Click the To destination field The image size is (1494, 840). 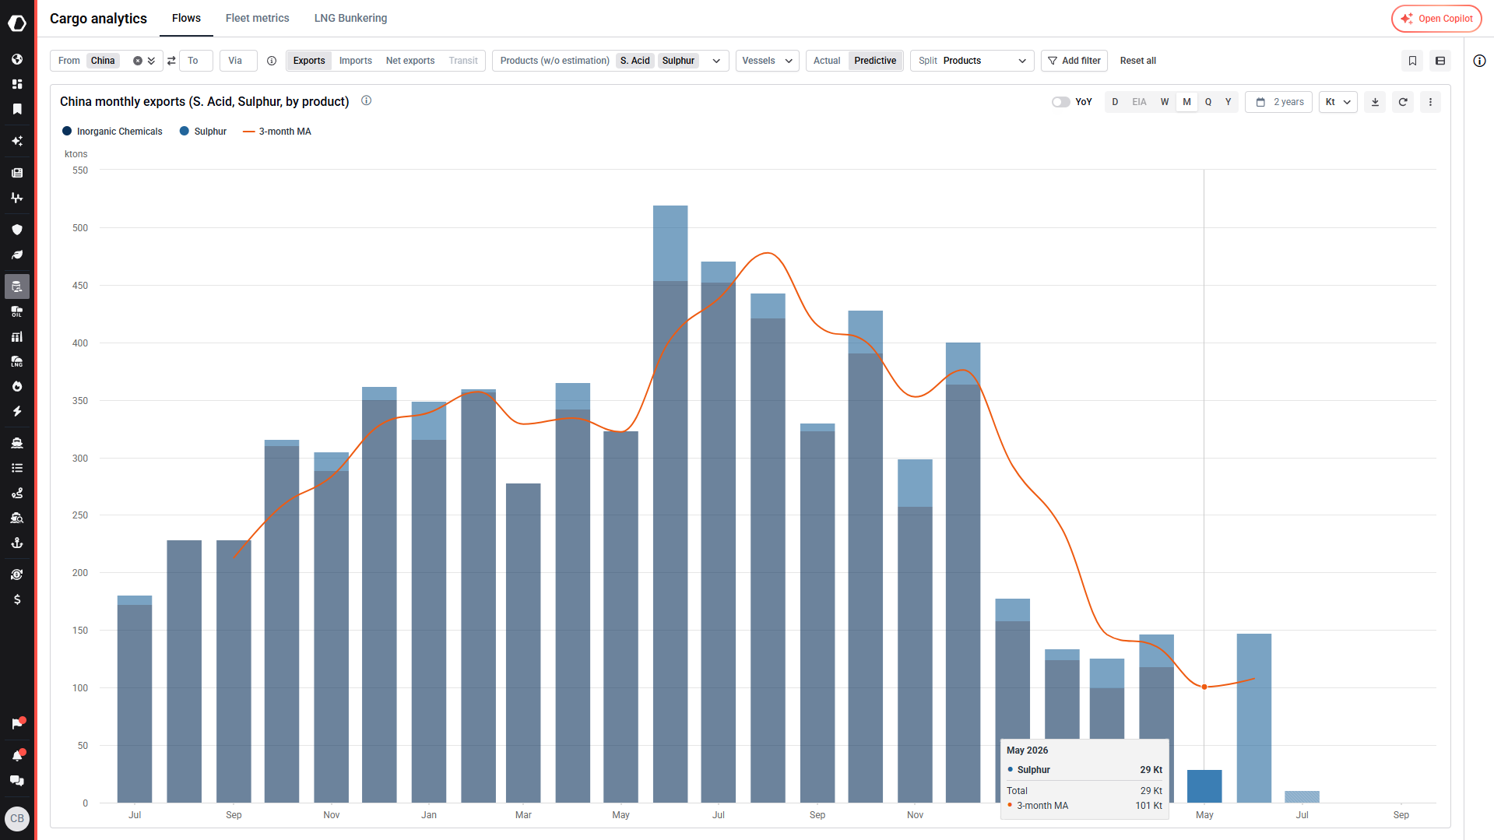[196, 61]
